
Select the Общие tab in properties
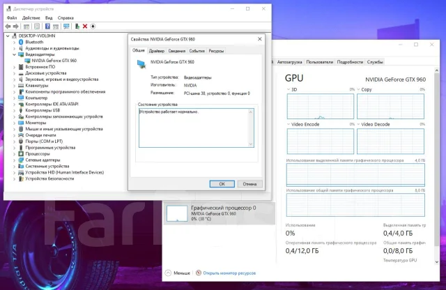point(139,50)
